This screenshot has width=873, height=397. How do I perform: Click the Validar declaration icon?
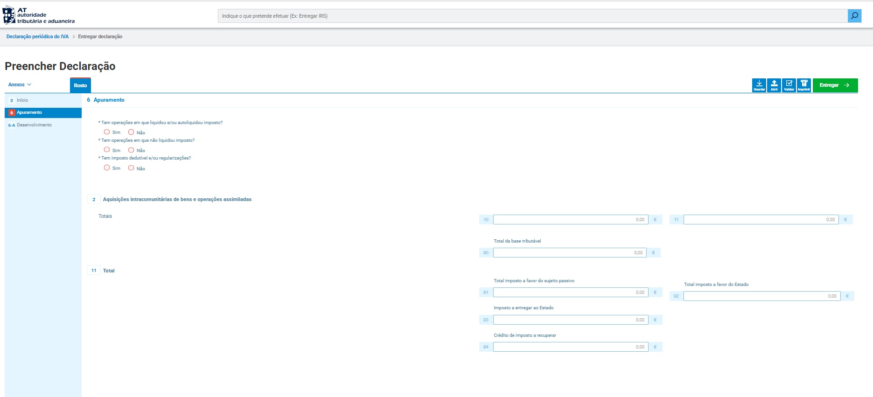789,85
